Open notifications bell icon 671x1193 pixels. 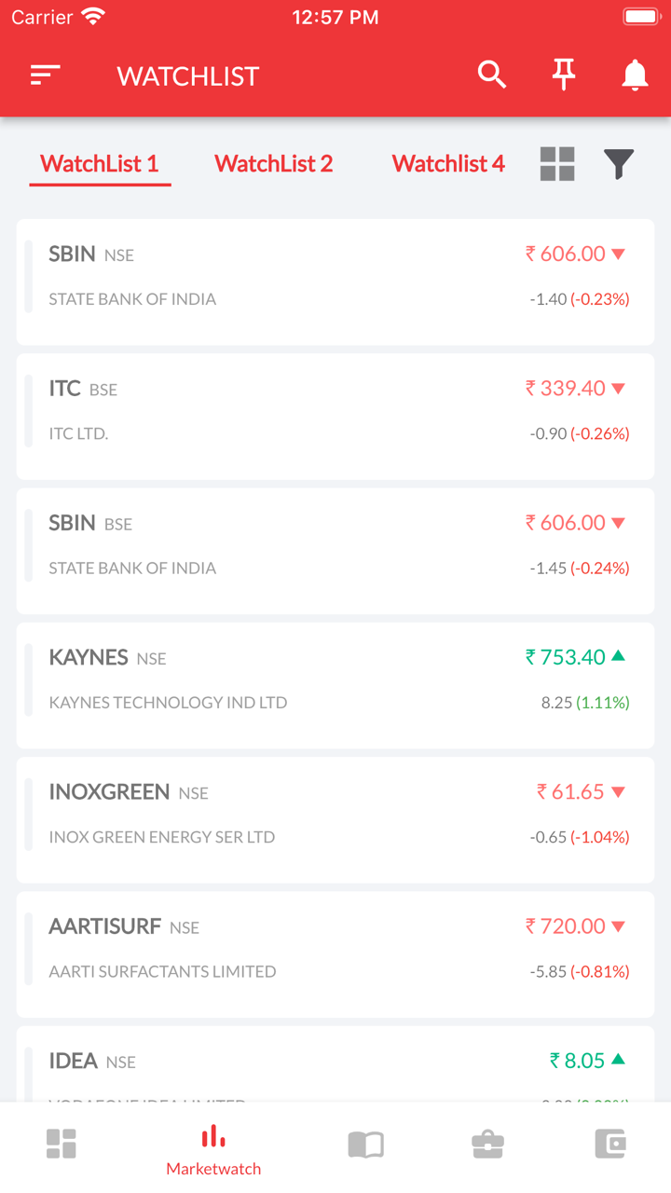635,75
